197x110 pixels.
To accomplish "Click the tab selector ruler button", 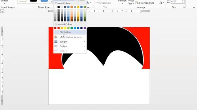I will tap(2, 11).
